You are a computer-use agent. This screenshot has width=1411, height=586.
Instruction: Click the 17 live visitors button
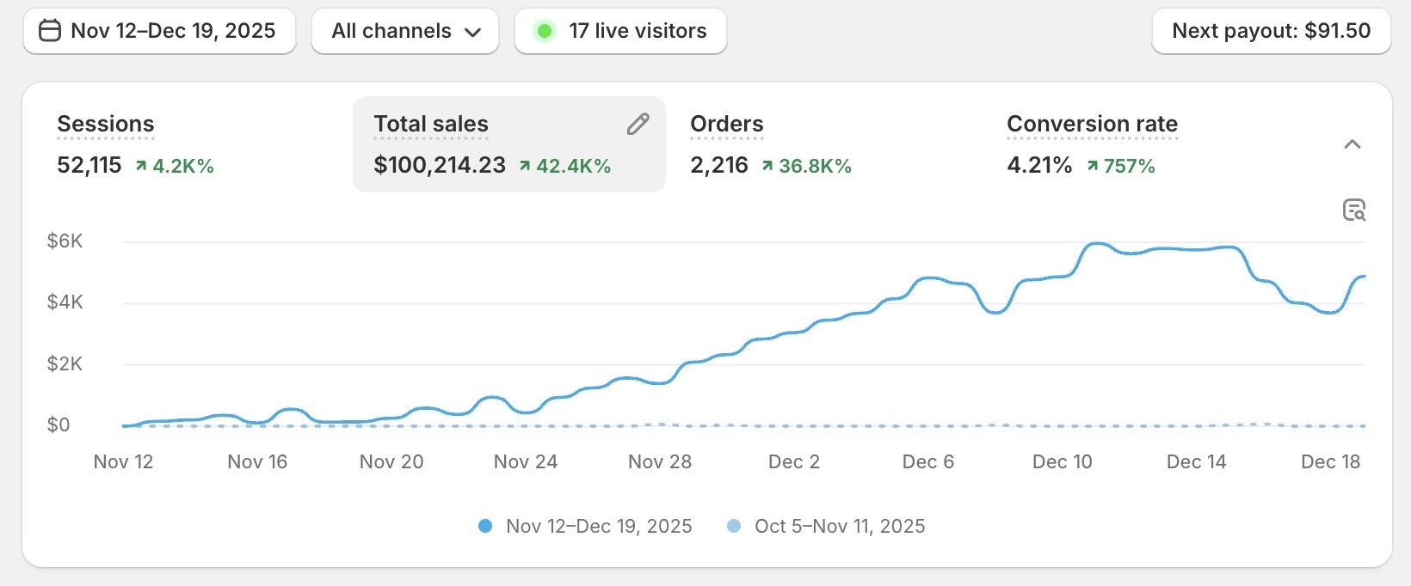(x=621, y=32)
